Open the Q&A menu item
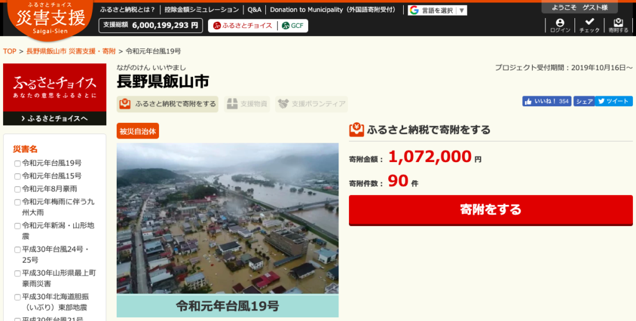The height and width of the screenshot is (321, 636). point(254,10)
